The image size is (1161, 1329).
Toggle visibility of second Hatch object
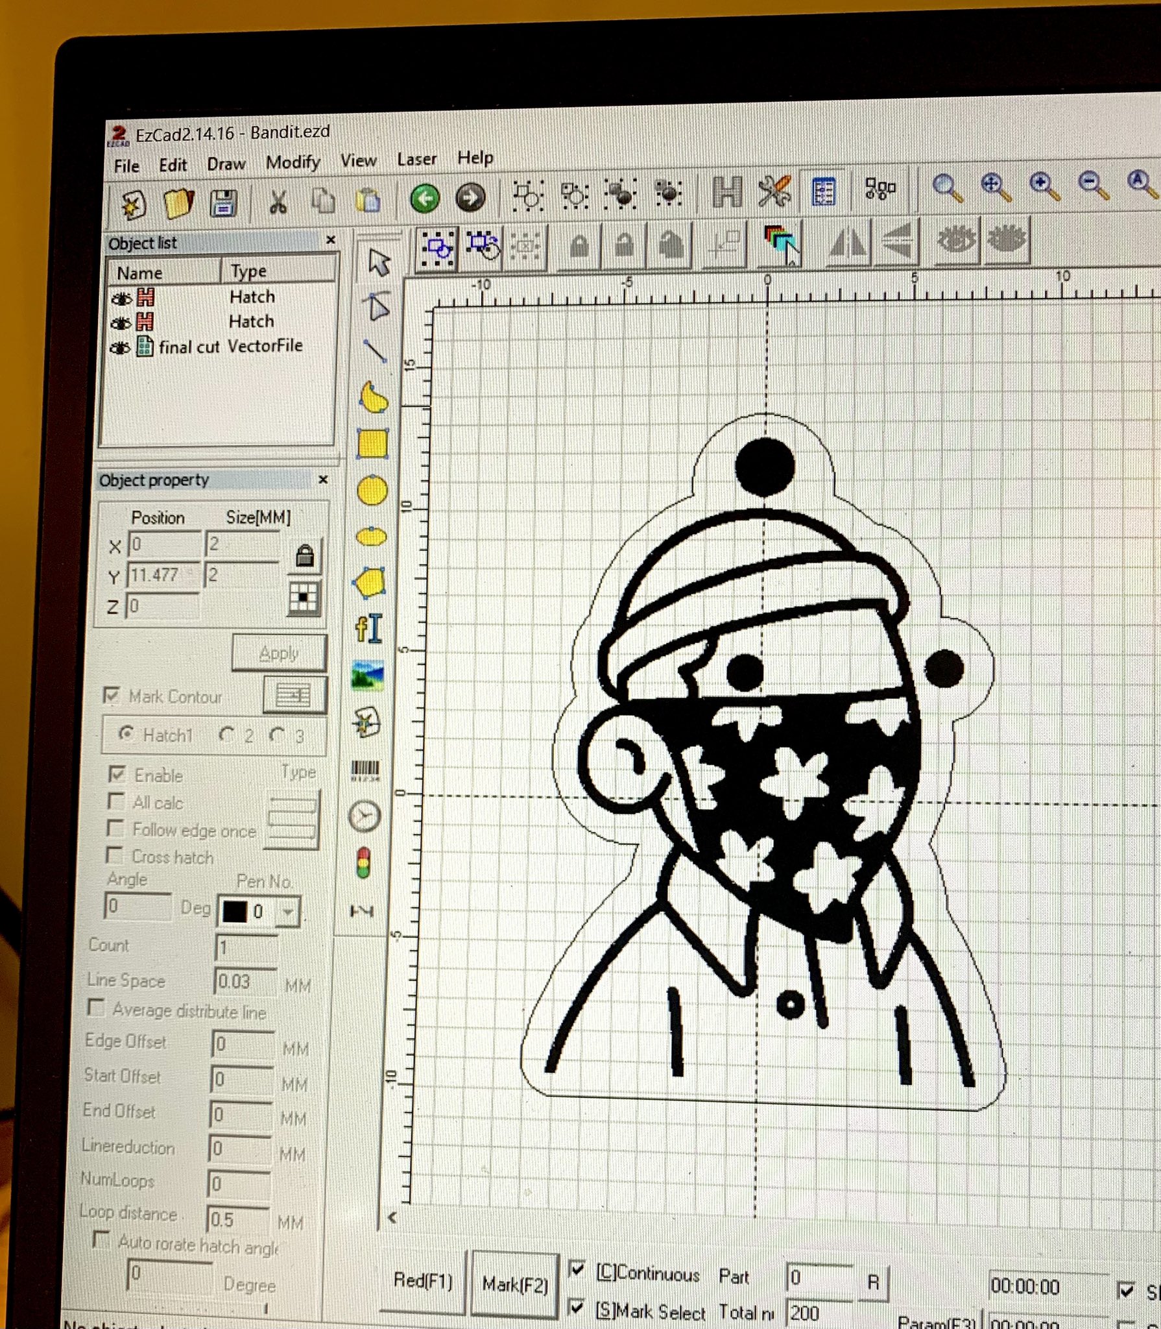click(x=121, y=323)
